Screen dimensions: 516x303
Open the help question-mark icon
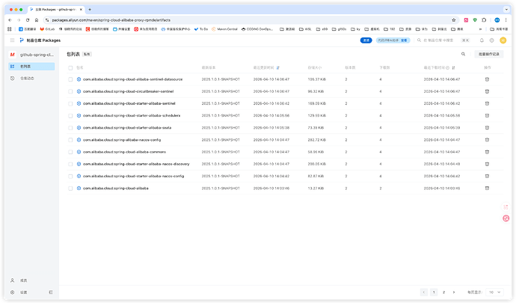491,40
